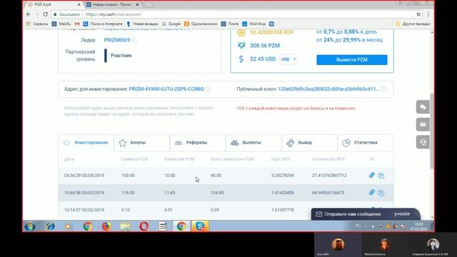Select the Рефералы tab

pos(198,143)
